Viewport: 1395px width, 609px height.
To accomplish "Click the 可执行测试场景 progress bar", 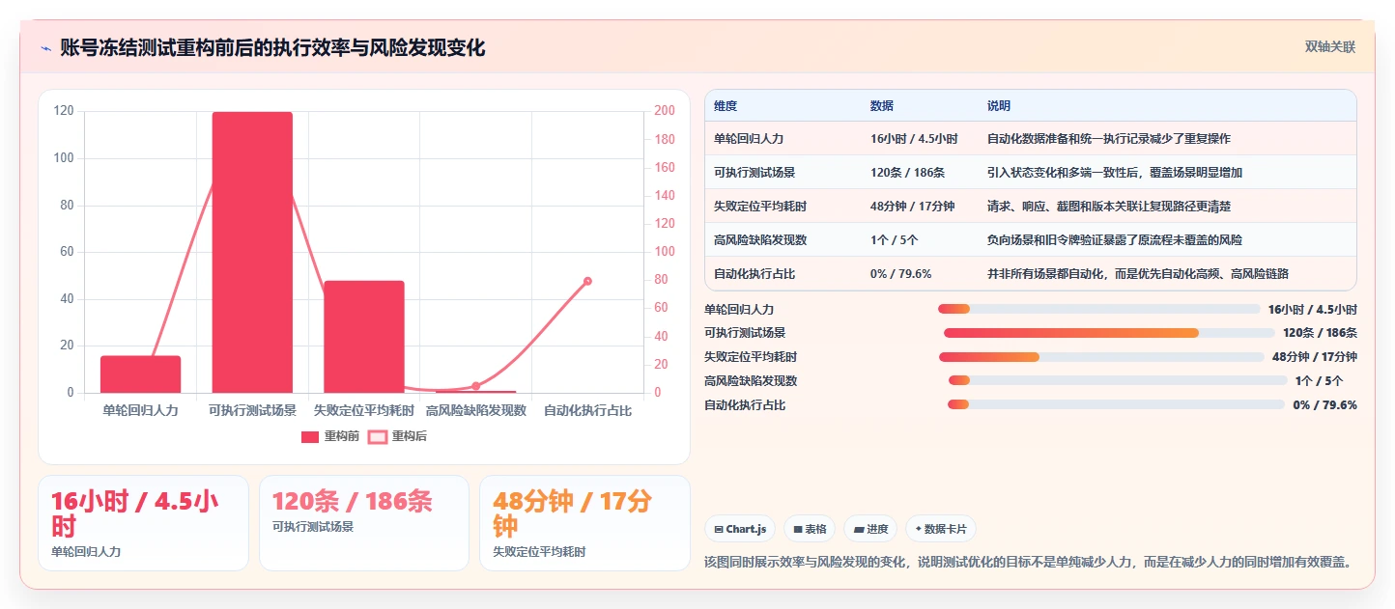I will [x=1109, y=333].
